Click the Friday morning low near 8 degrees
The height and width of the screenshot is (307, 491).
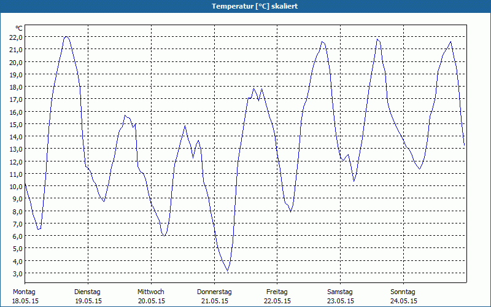[x=290, y=212]
